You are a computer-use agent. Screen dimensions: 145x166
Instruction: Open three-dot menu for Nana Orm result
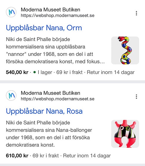click(136, 13)
